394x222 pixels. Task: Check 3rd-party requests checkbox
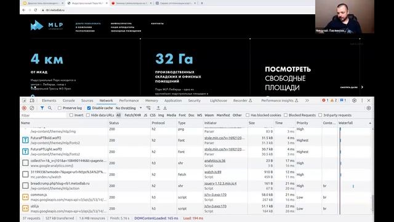point(320,115)
